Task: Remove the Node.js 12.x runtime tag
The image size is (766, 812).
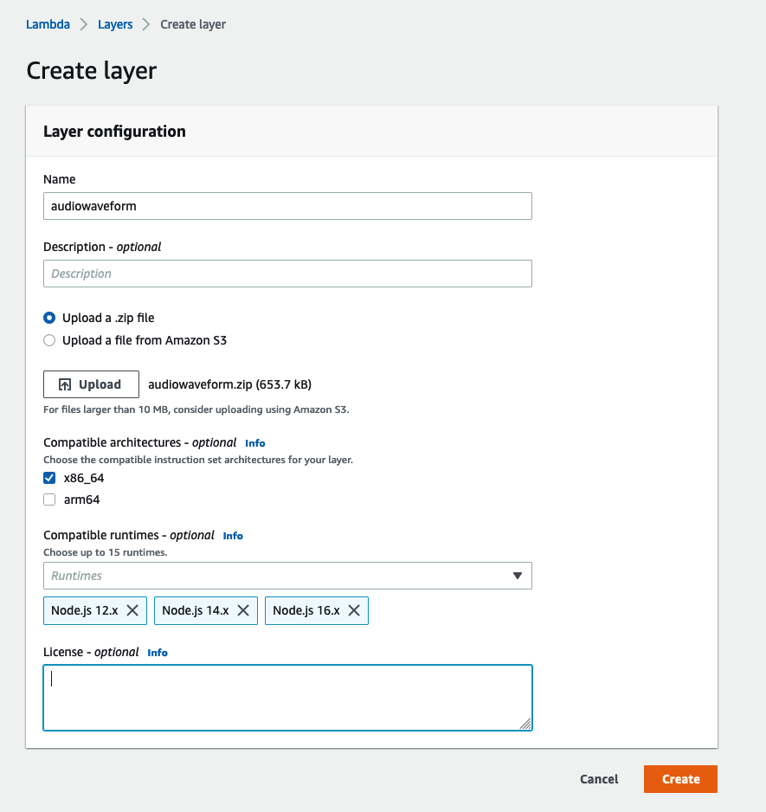Action: point(132,610)
